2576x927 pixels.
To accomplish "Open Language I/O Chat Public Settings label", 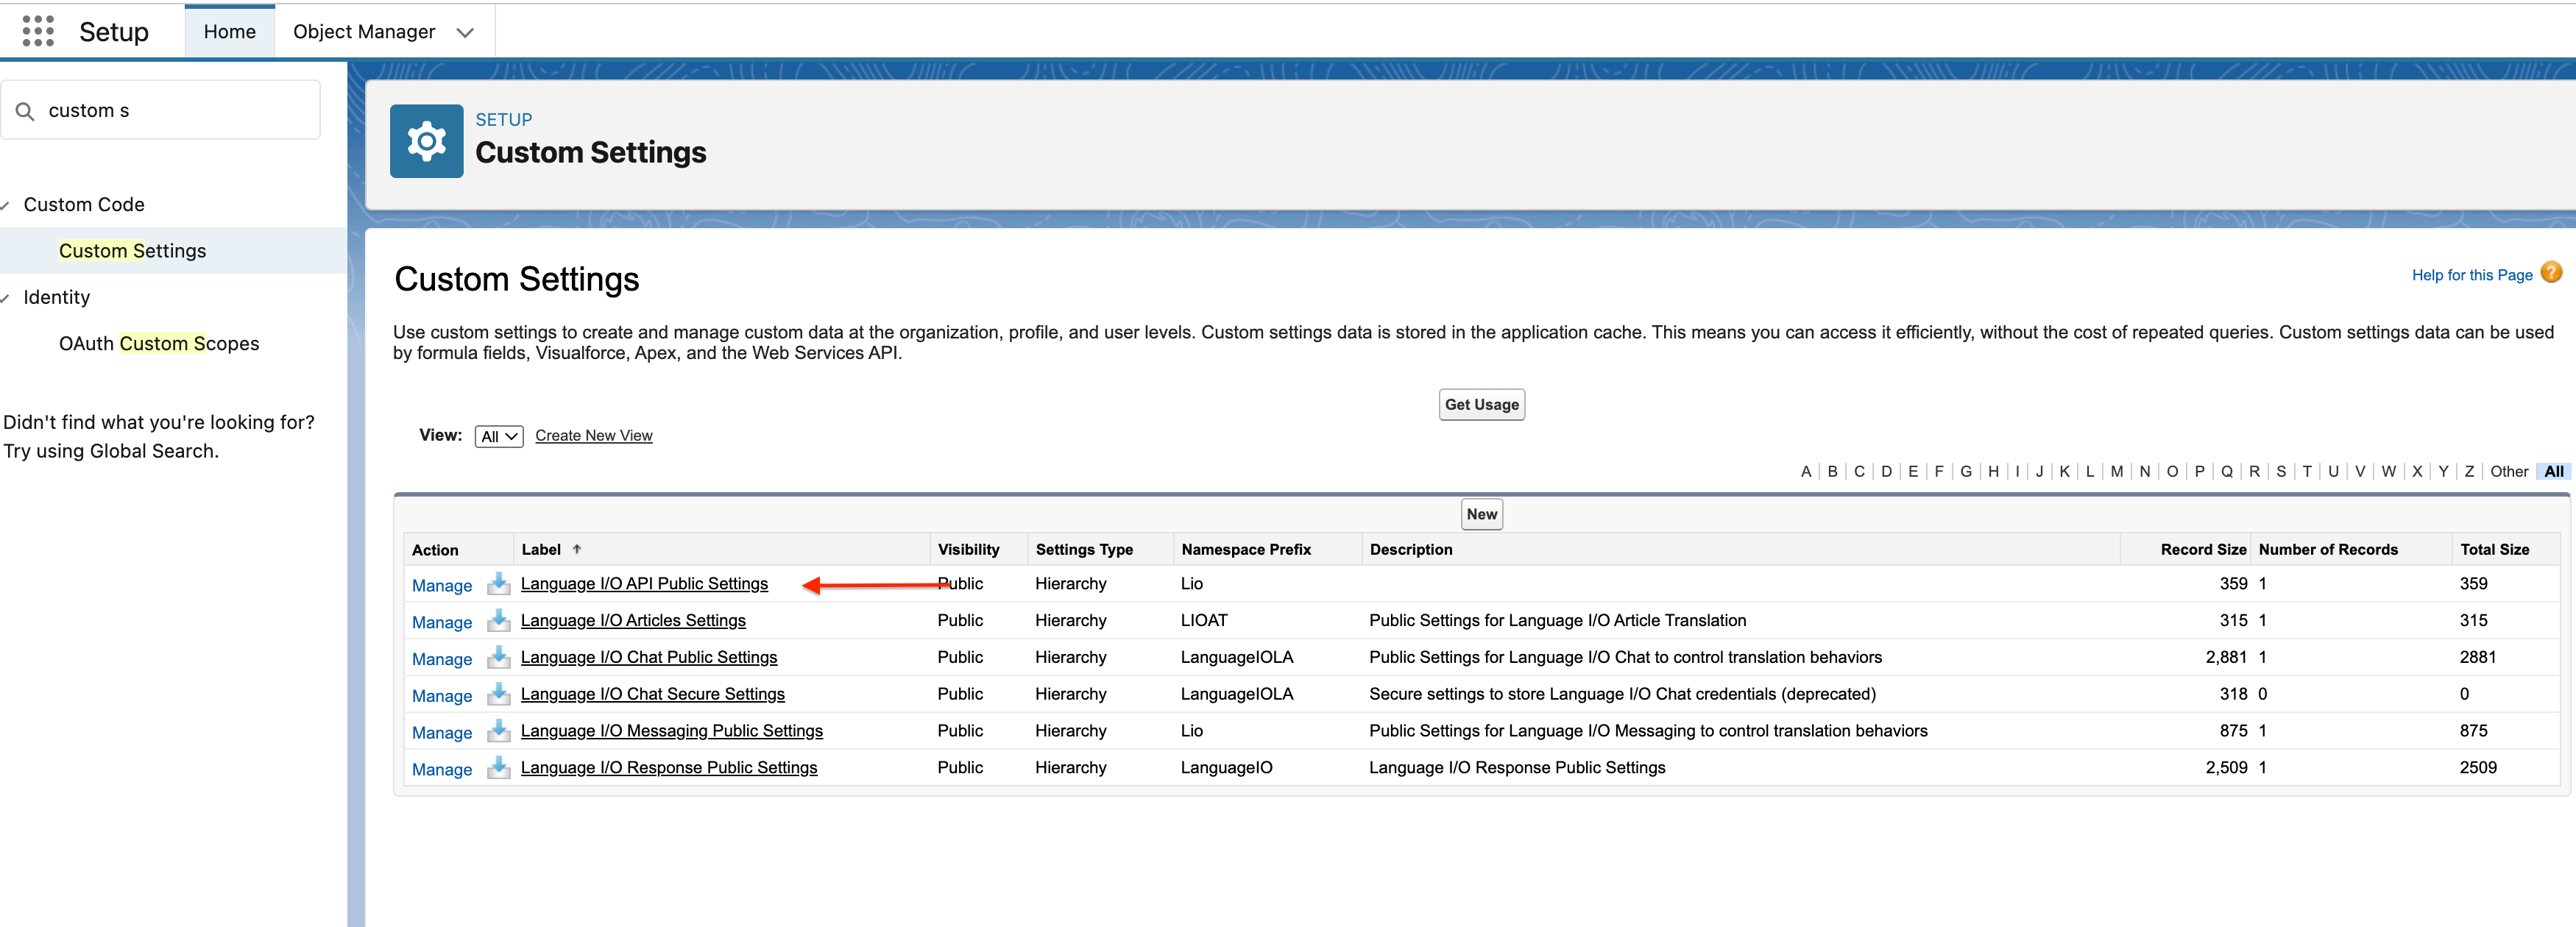I will click(x=649, y=657).
